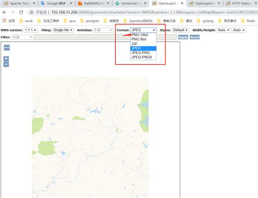Open the Filter CQL dropdown
The image size is (258, 198).
(22, 37)
